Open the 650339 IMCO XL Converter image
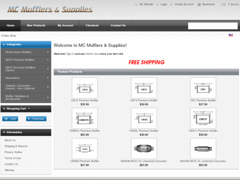This screenshot has height=180, width=240. click(x=203, y=148)
